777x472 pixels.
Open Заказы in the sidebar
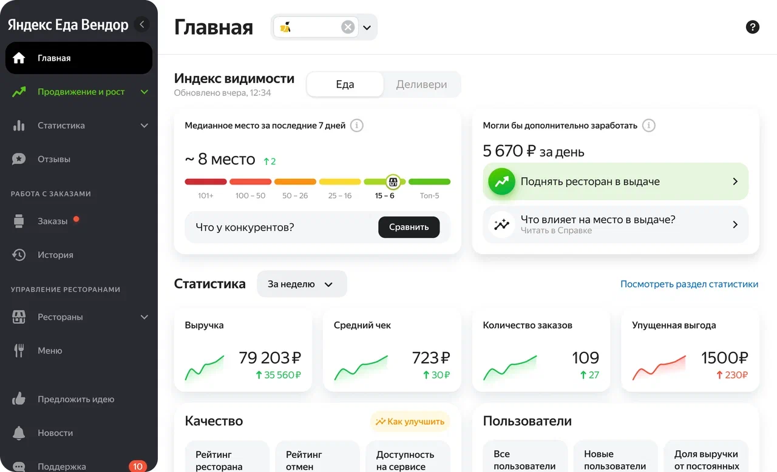[x=52, y=221]
